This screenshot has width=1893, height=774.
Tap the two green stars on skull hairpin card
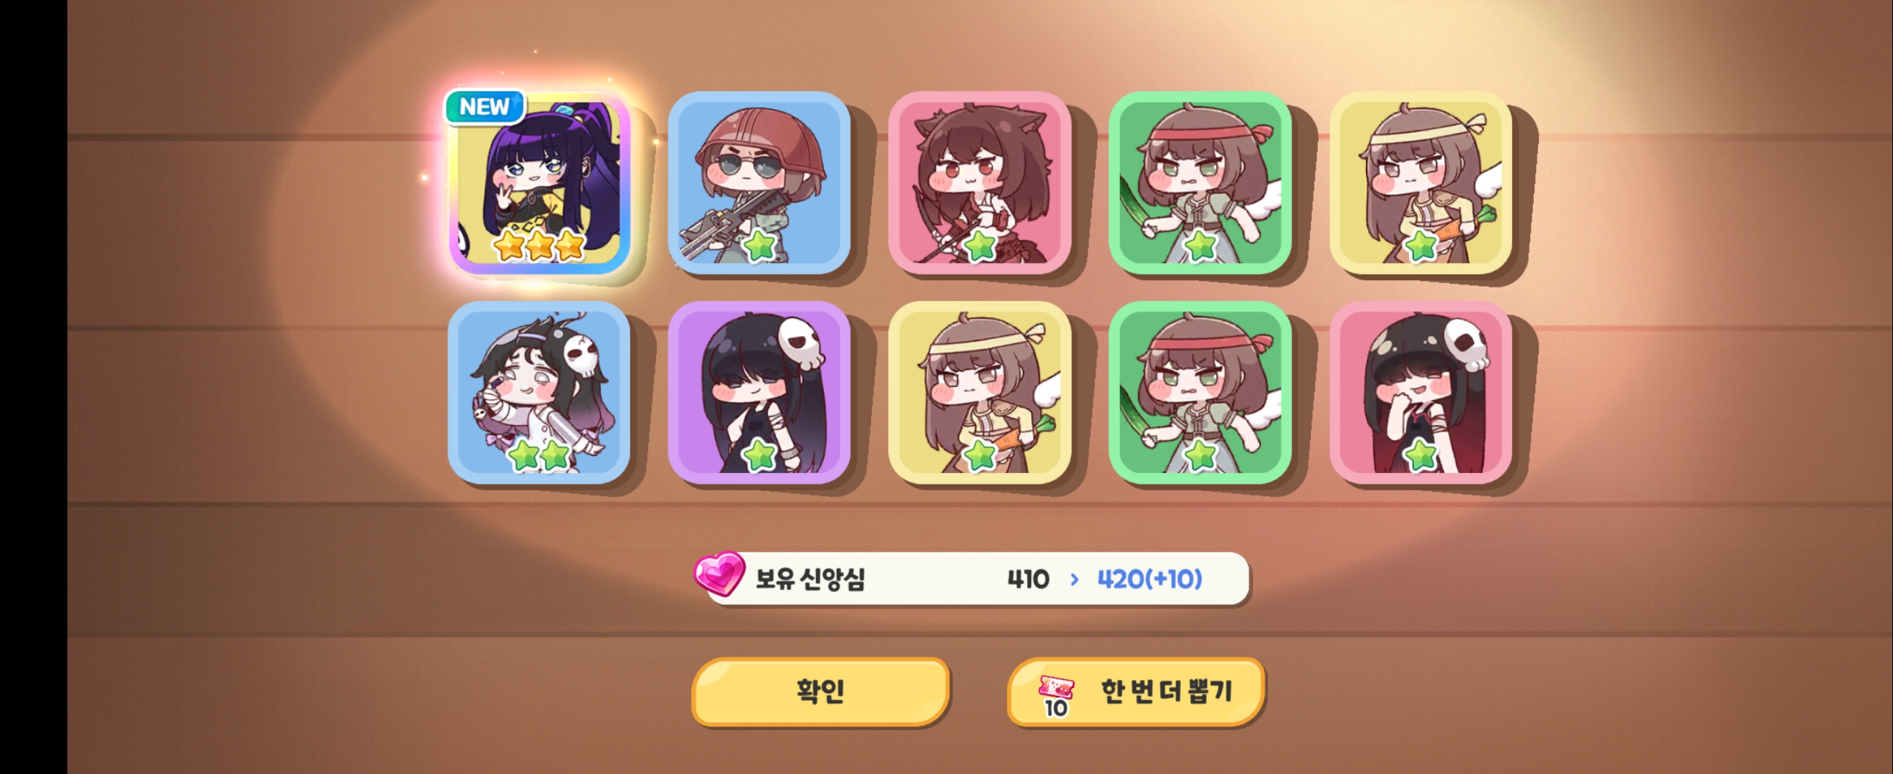click(539, 455)
